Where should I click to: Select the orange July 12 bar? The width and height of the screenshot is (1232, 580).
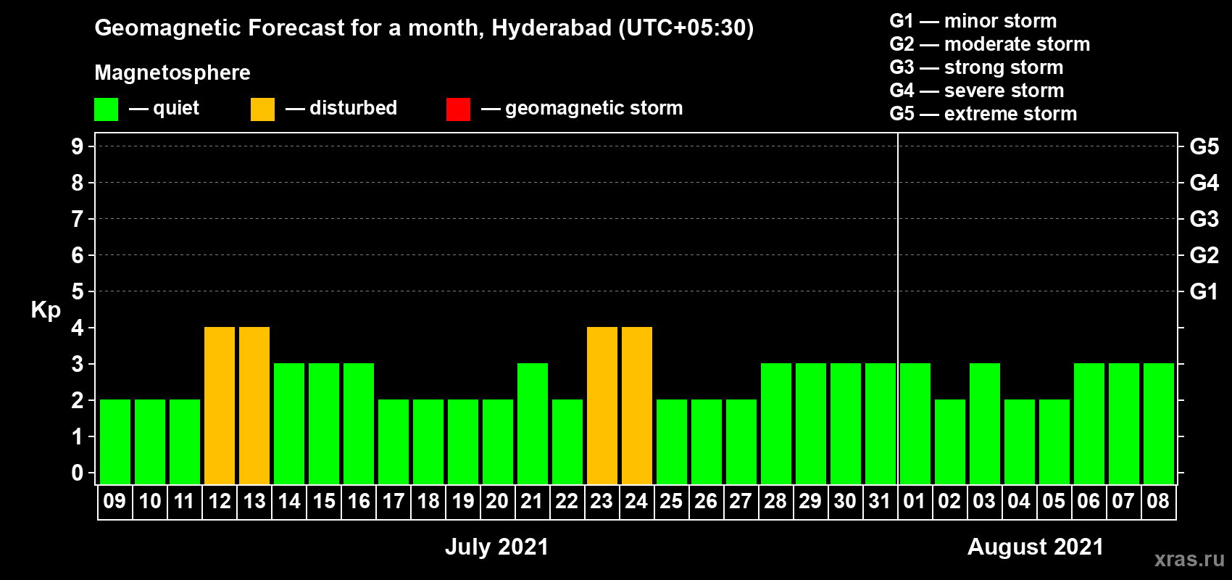[220, 405]
